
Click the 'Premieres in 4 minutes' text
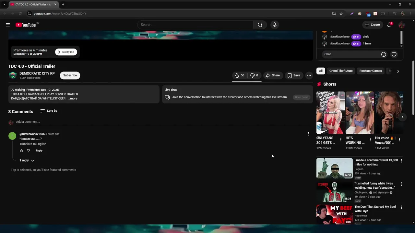30,50
